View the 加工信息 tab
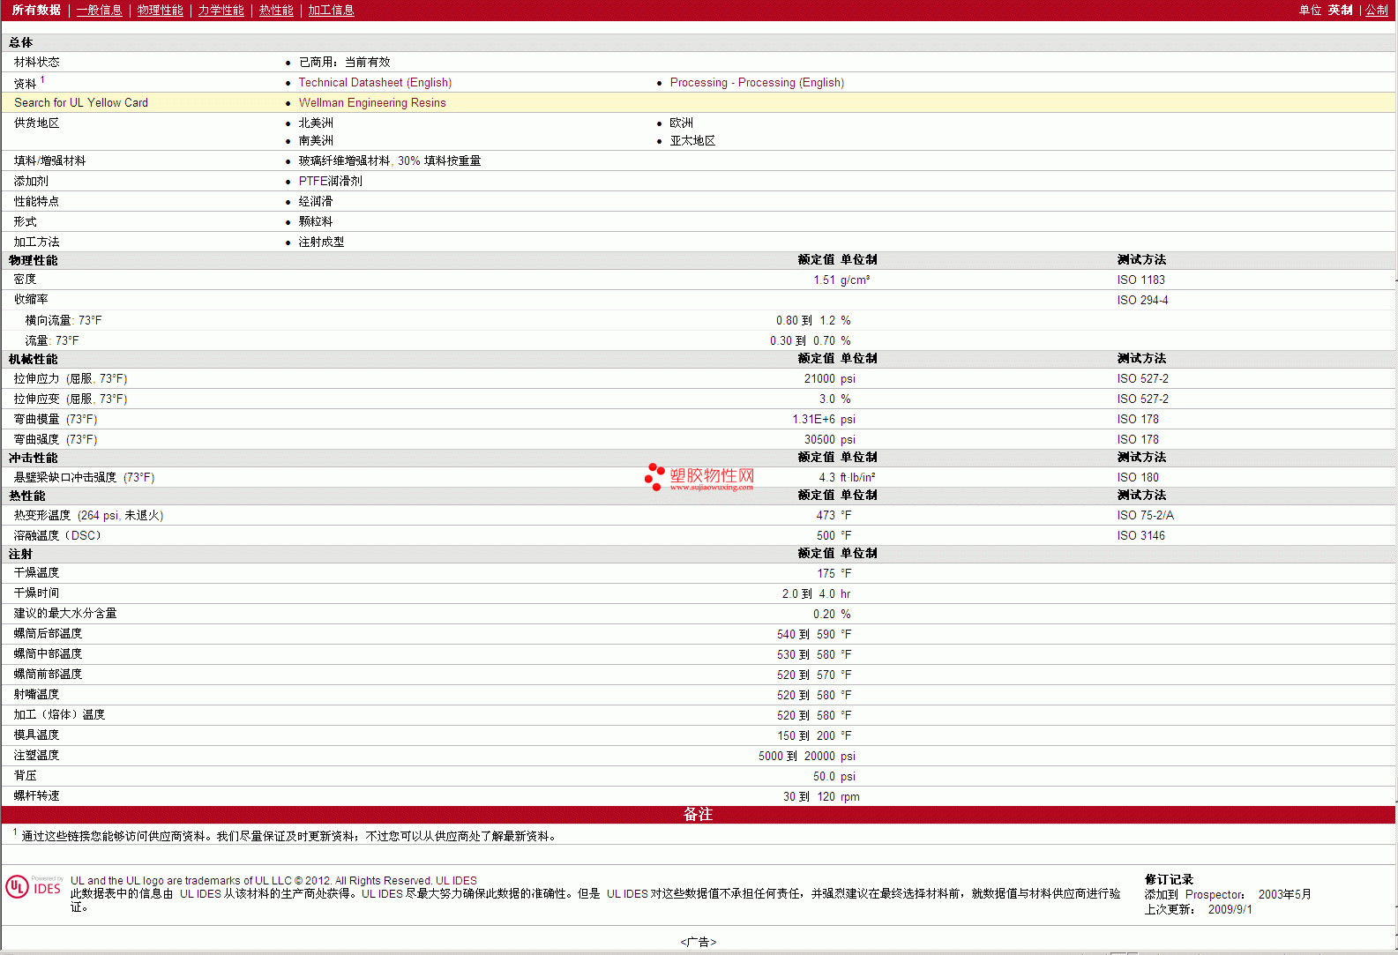The height and width of the screenshot is (955, 1398). click(331, 11)
